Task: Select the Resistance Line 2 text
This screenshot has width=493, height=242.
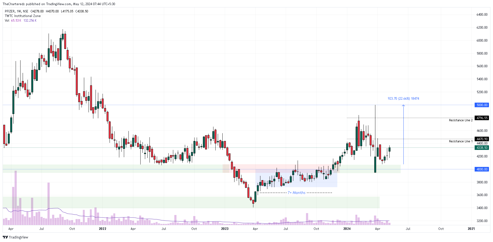Action: [x=461, y=120]
